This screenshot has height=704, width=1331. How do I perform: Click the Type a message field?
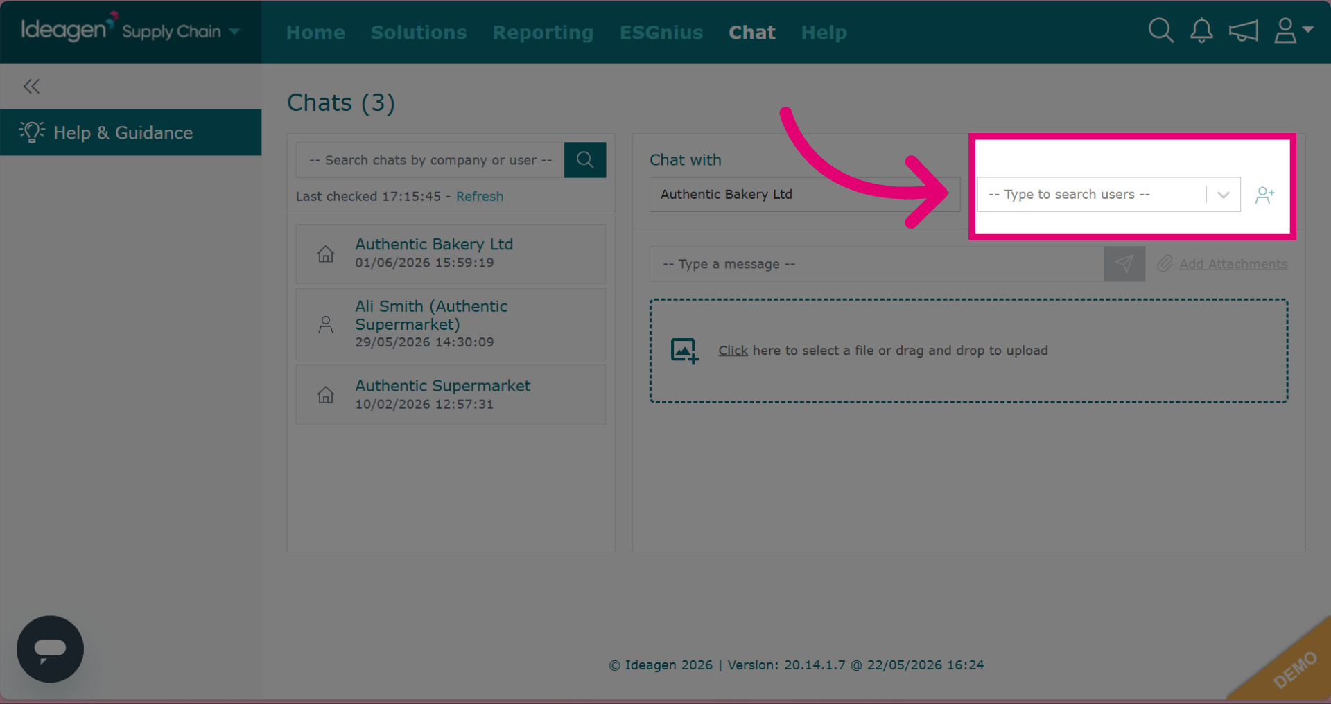[876, 264]
